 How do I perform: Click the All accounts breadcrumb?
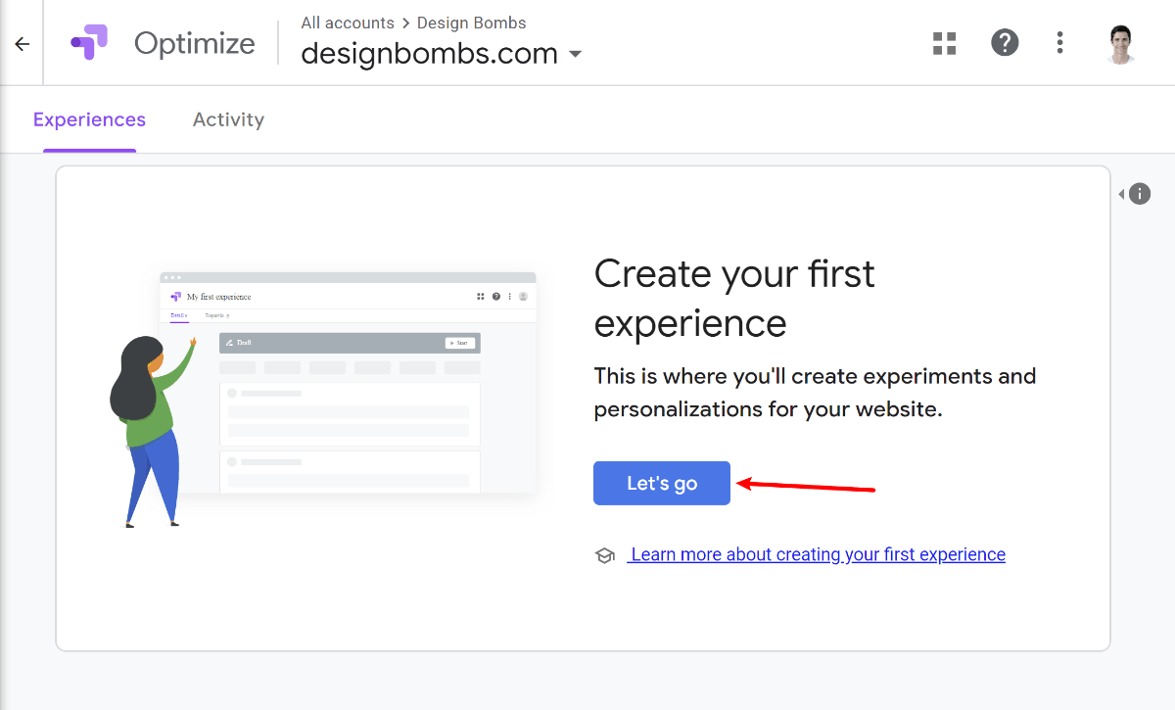pos(348,23)
